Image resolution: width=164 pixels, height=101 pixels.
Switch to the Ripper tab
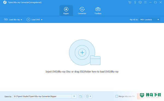66,11
